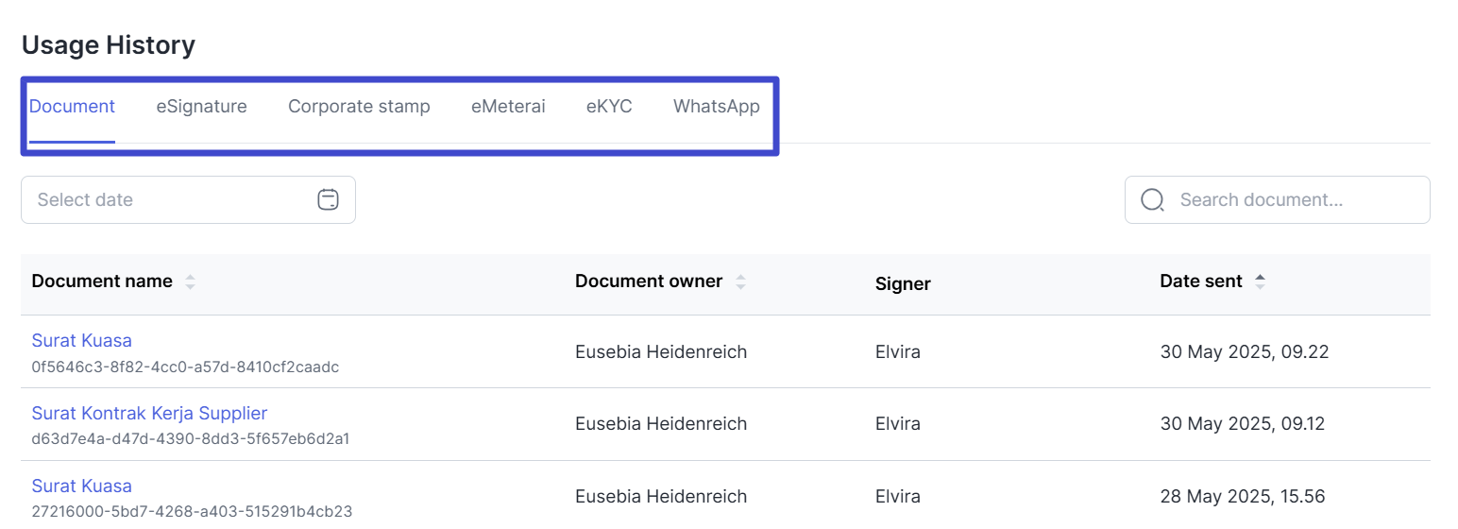The image size is (1458, 529).
Task: Go to the eKYC tab
Action: [x=609, y=107]
